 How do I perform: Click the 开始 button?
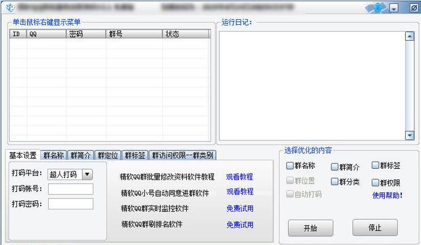click(310, 228)
